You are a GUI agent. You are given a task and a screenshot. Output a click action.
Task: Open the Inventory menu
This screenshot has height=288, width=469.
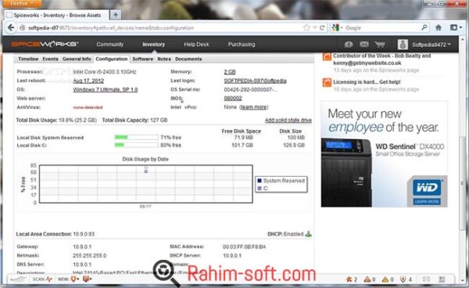153,45
